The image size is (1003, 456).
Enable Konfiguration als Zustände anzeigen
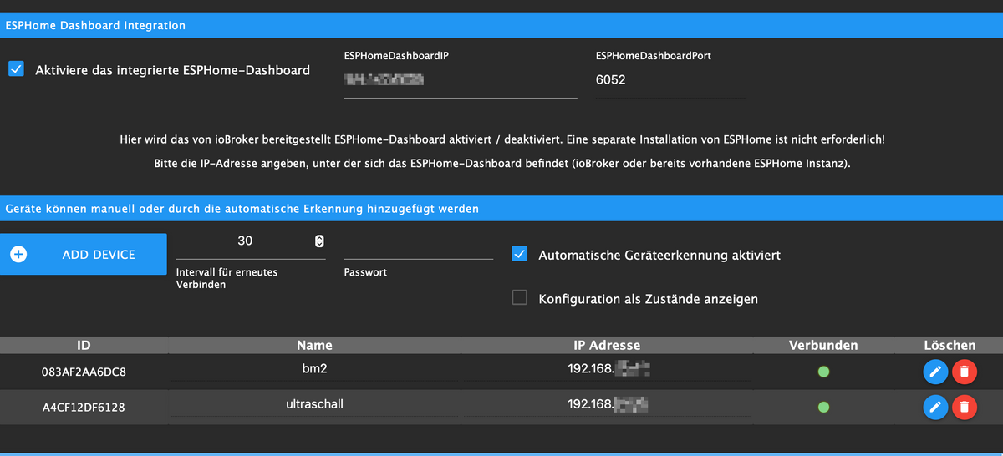(520, 297)
